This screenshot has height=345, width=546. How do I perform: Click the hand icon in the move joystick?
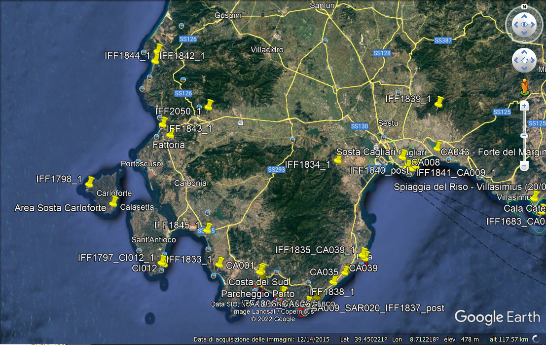(525, 61)
